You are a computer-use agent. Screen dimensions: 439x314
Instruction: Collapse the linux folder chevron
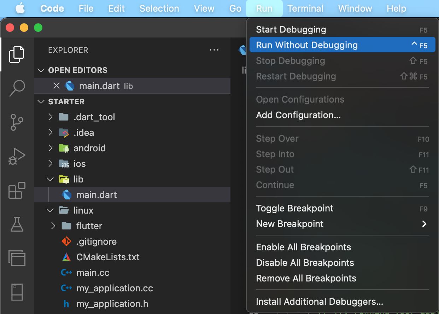coord(51,210)
